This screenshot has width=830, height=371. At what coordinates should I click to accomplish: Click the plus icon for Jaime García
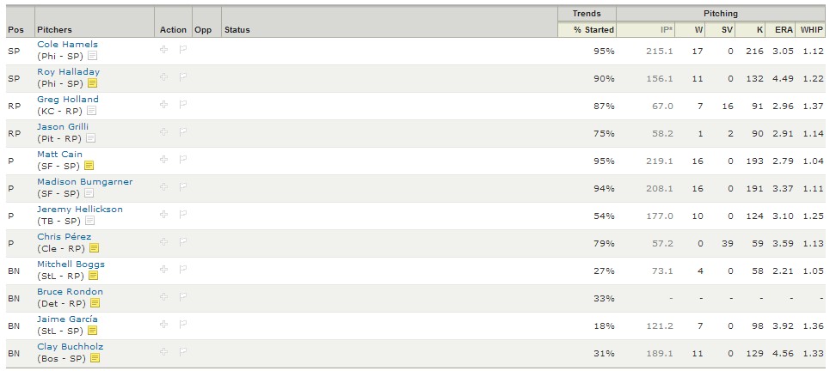coord(164,324)
